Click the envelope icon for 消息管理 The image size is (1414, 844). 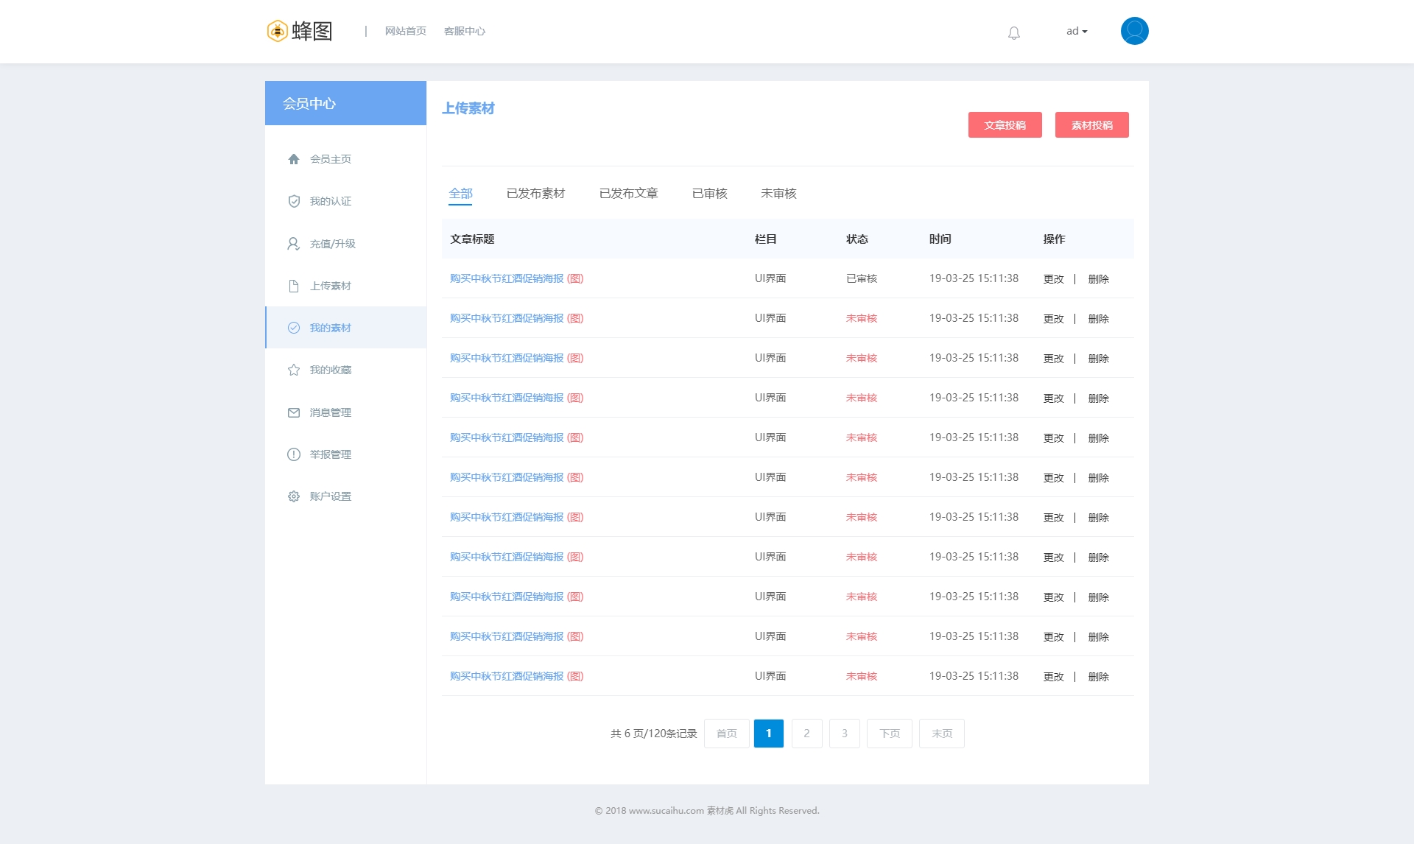tap(294, 412)
